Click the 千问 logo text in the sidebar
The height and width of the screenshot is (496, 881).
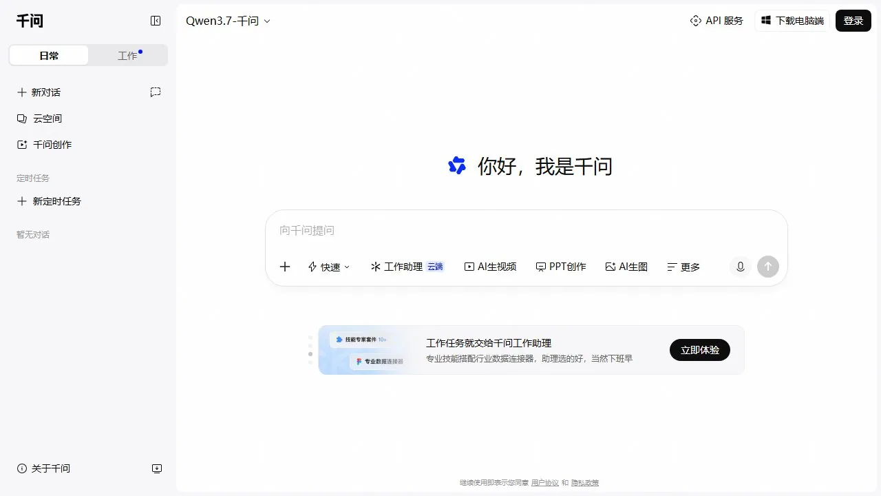point(30,21)
